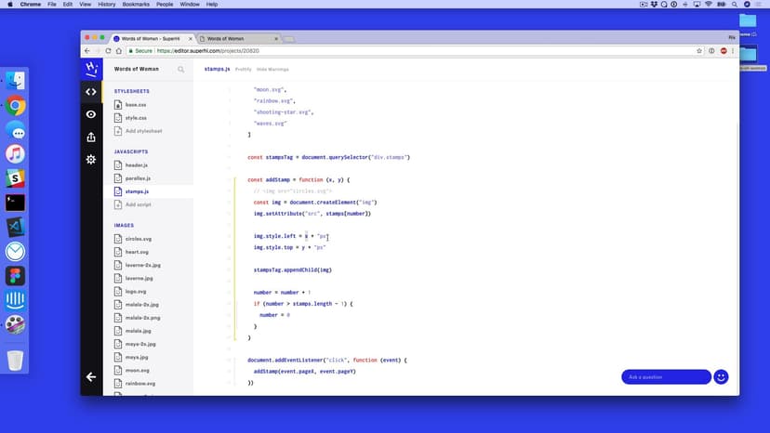
Task: Click Add script link
Action: point(138,204)
